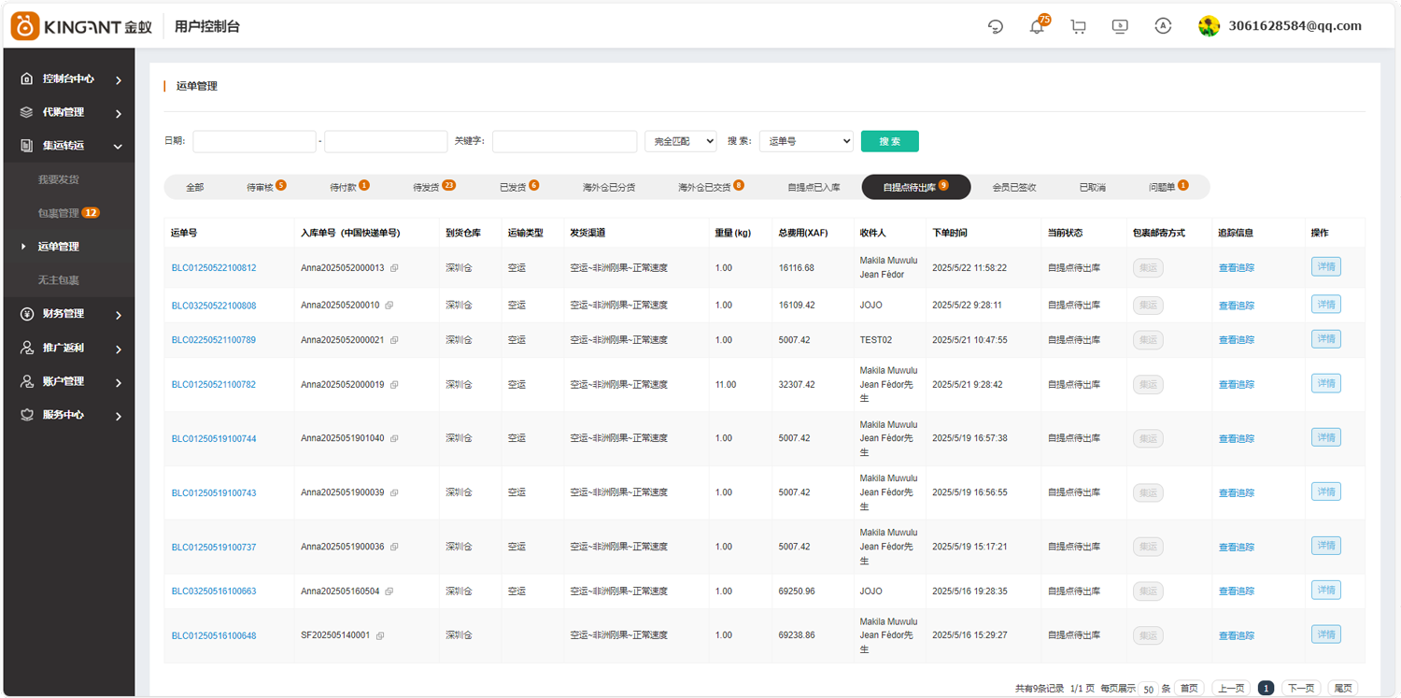Expand the 财务管理 sidebar menu
Image resolution: width=1401 pixels, height=698 pixels.
71,314
